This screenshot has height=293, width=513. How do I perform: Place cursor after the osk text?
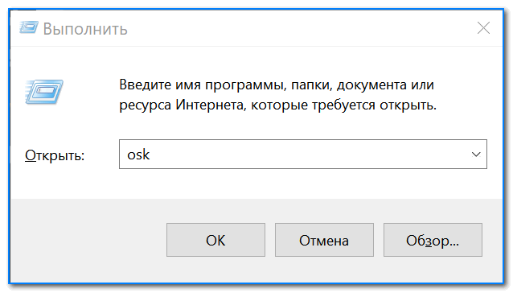click(x=151, y=155)
